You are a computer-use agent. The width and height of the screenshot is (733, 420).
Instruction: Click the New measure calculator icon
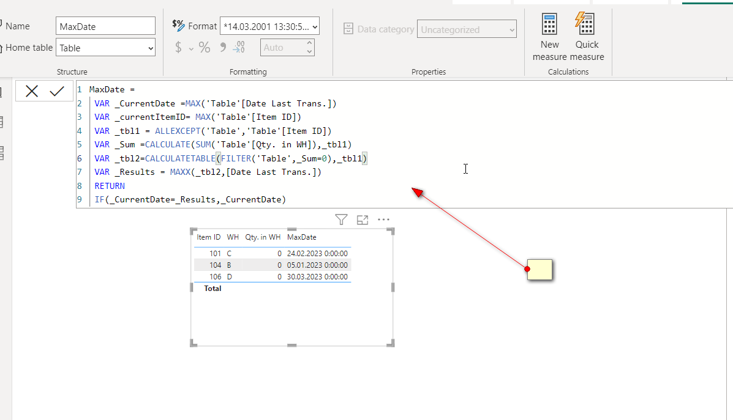click(549, 24)
